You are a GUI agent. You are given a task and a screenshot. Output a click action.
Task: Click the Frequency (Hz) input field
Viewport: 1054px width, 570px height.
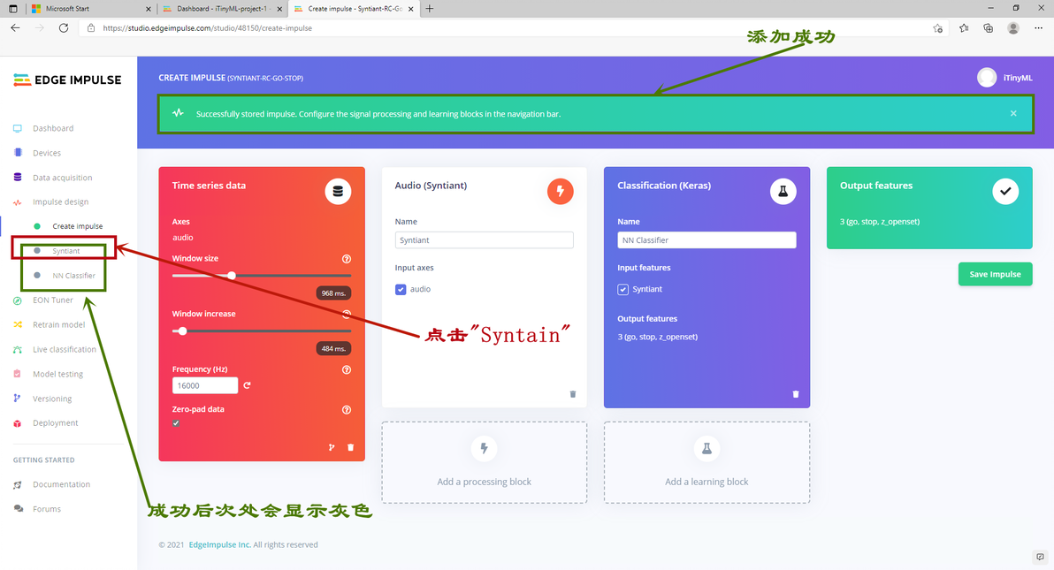pos(205,385)
